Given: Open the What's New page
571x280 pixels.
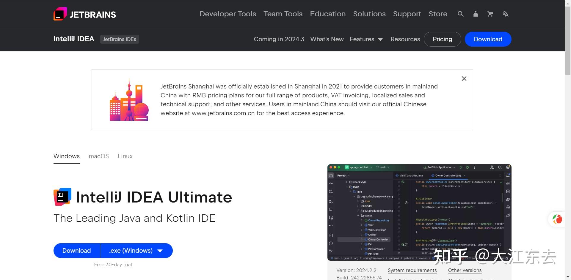Looking at the screenshot, I should point(327,39).
